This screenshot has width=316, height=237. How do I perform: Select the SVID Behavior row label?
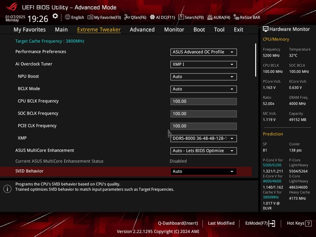(x=29, y=171)
